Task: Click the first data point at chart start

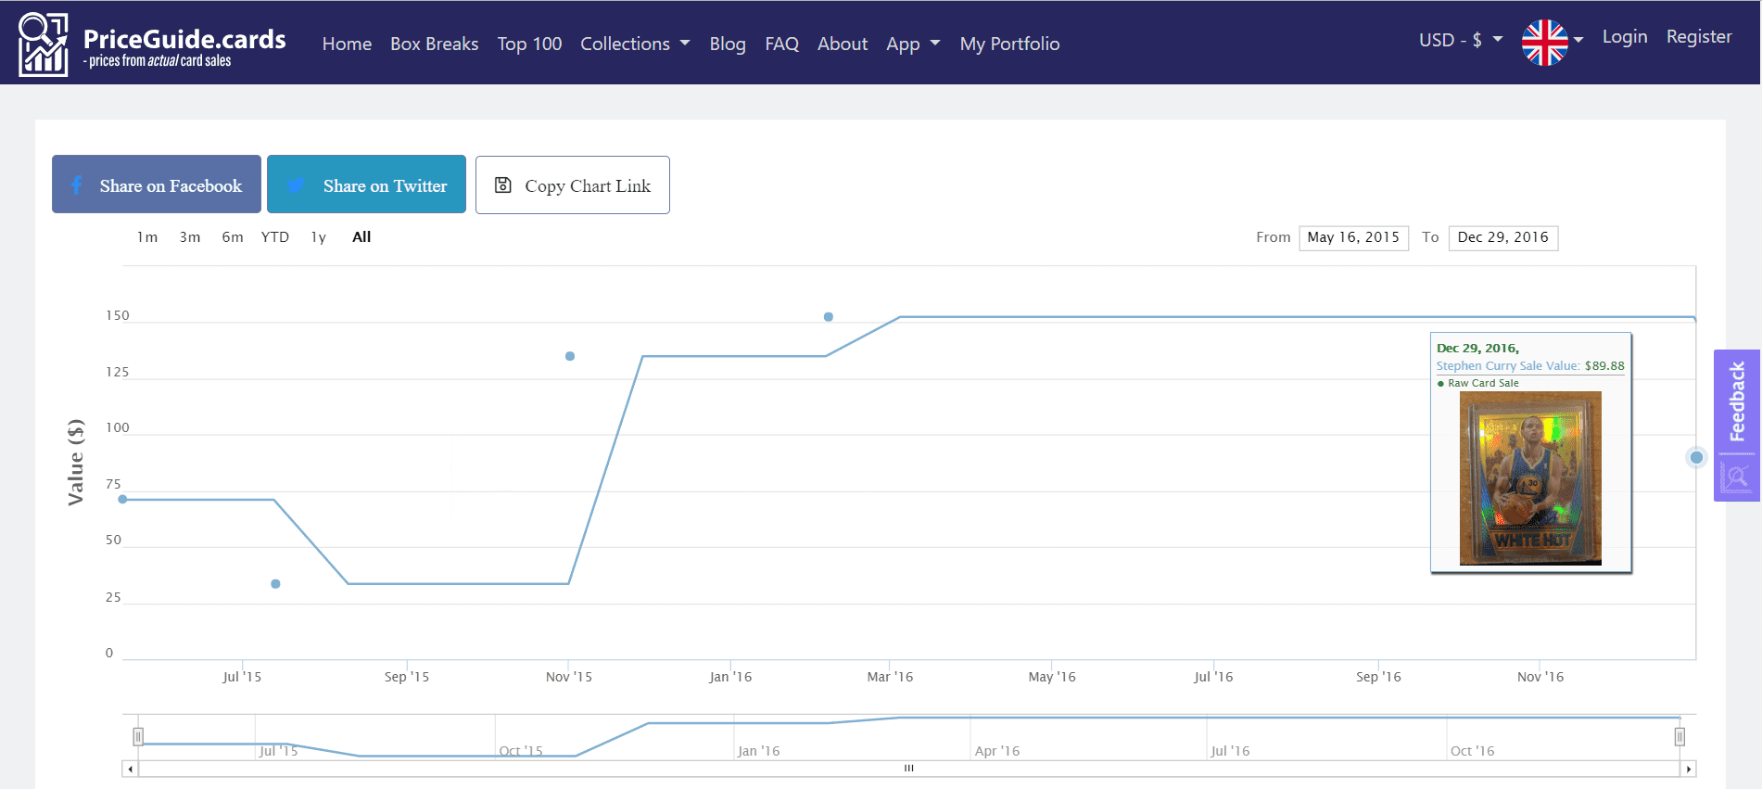Action: point(122,500)
